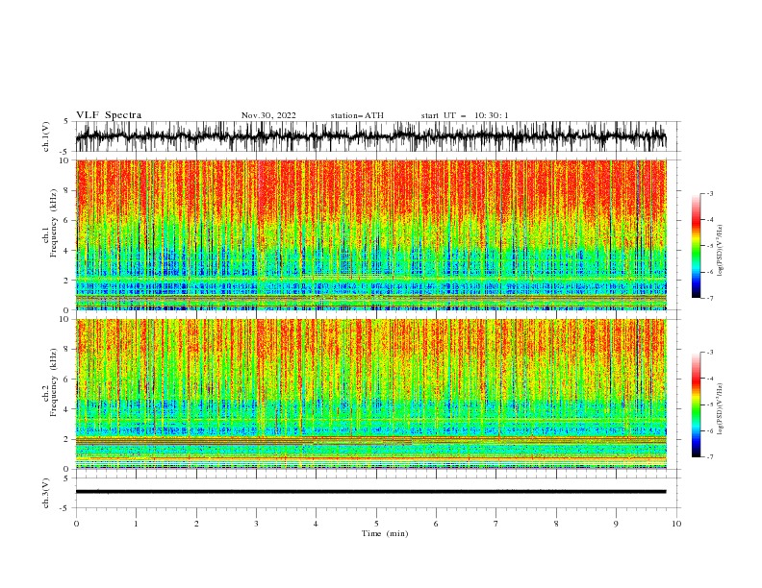This screenshot has width=762, height=588.
Task: Click time axis tick label '0'
Action: coord(76,524)
